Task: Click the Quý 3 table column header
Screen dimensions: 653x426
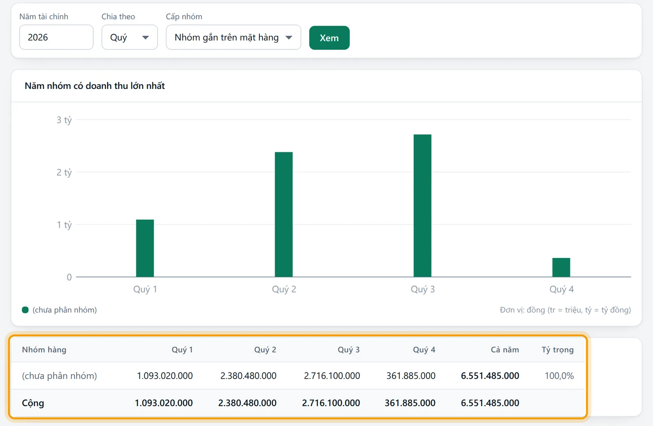Action: 349,350
